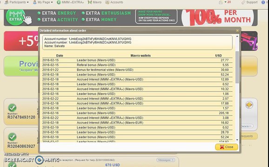The image size is (269, 167).
Task: Expand the notifications dropdown showing 20
Action: (x=227, y=2)
